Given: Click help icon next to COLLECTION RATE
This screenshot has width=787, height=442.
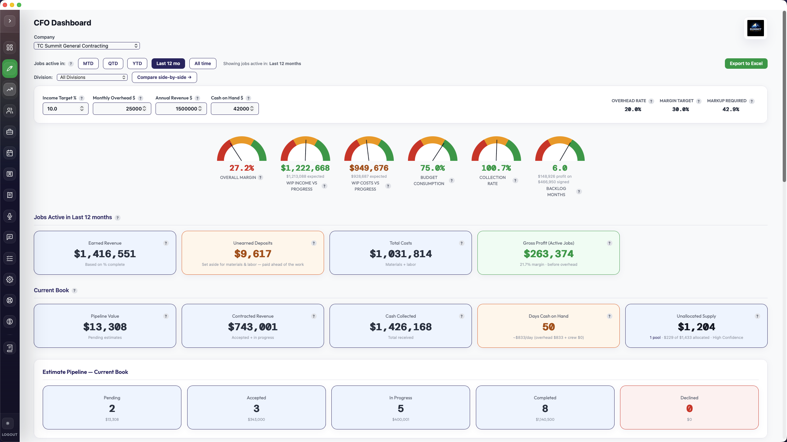Looking at the screenshot, I should [515, 180].
